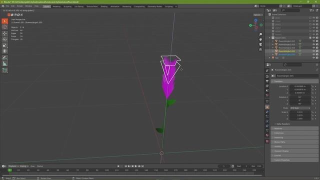320x180 pixels.
Task: Toggle the camera view icon
Action: pyautogui.click(x=260, y=44)
